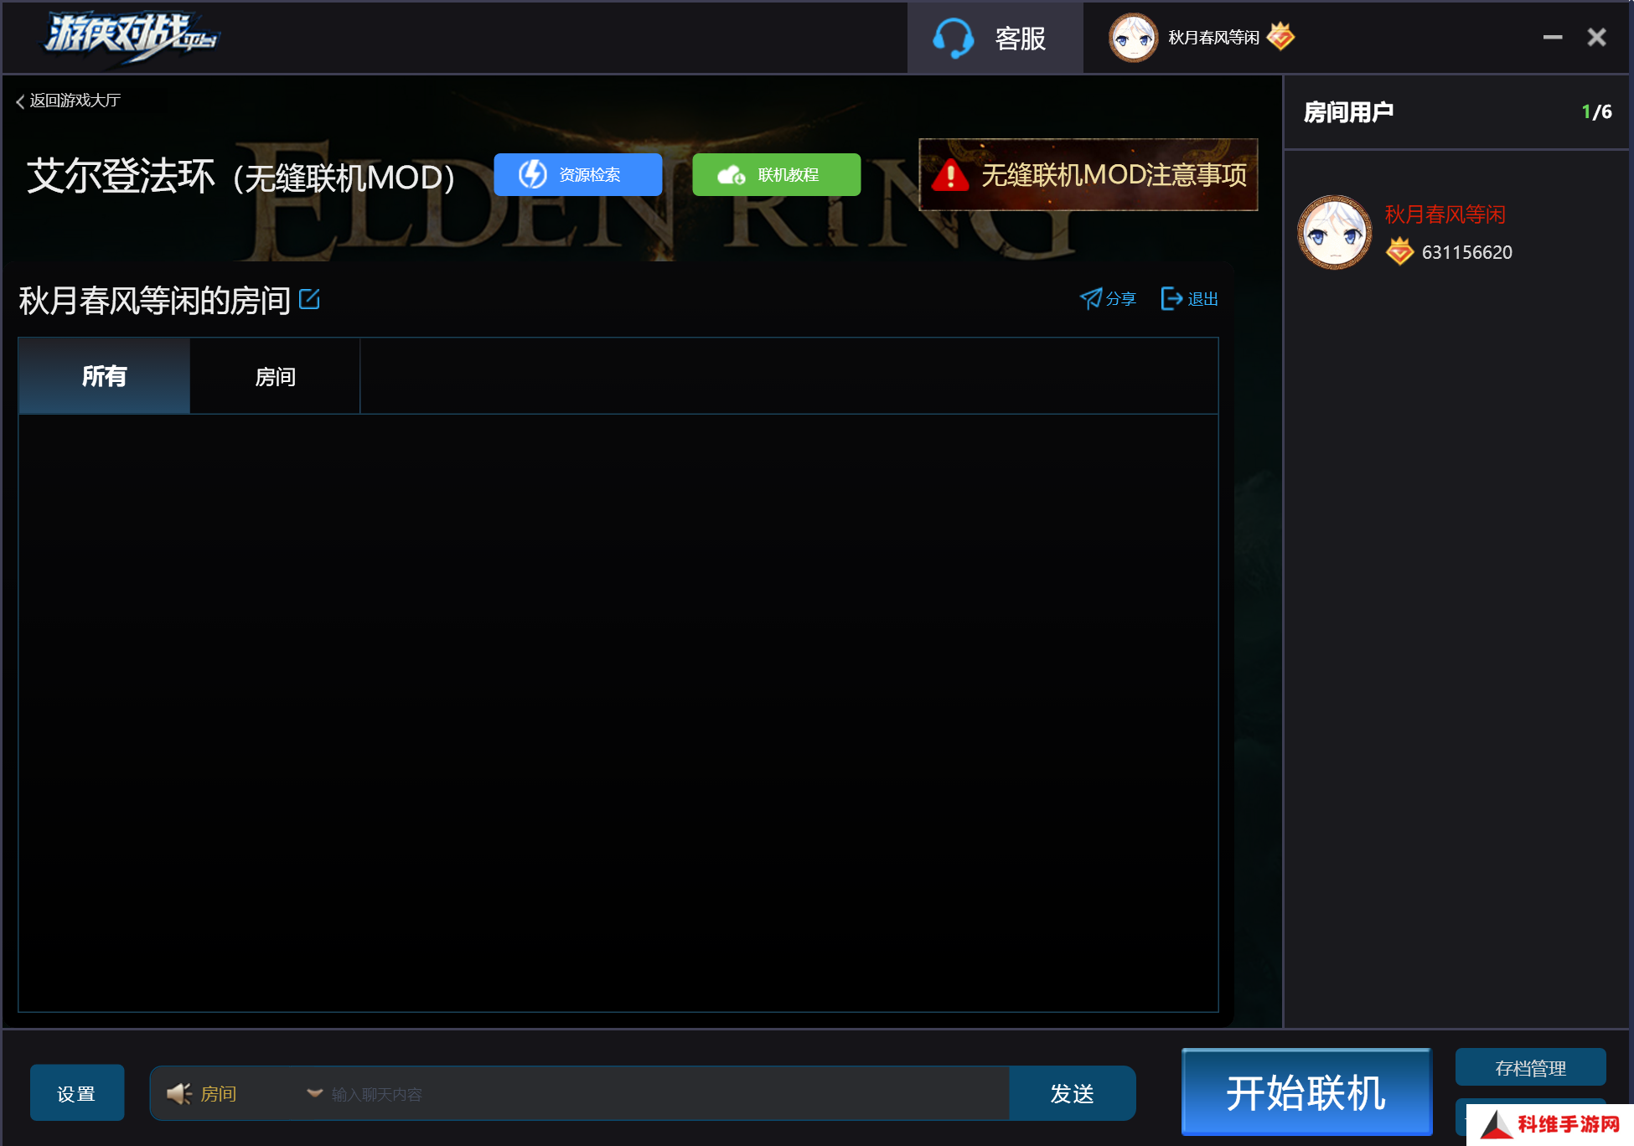
Task: Open profile avatar in the title bar
Action: [1133, 38]
